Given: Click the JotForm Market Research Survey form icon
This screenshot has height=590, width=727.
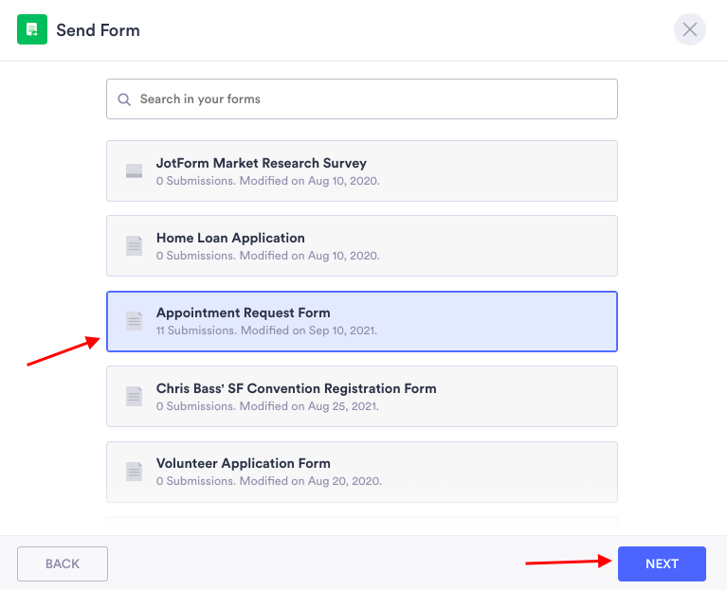Looking at the screenshot, I should [x=135, y=171].
